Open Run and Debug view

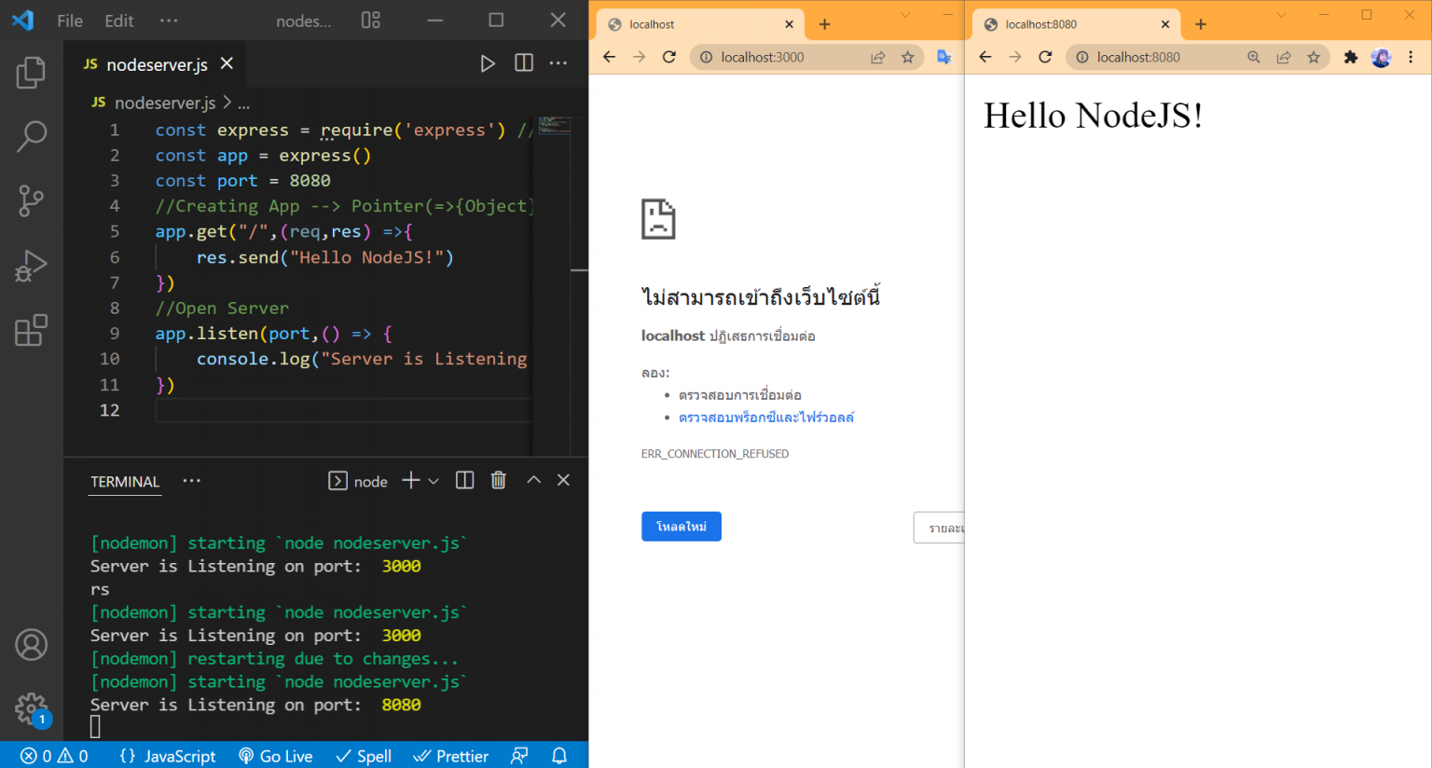point(31,266)
